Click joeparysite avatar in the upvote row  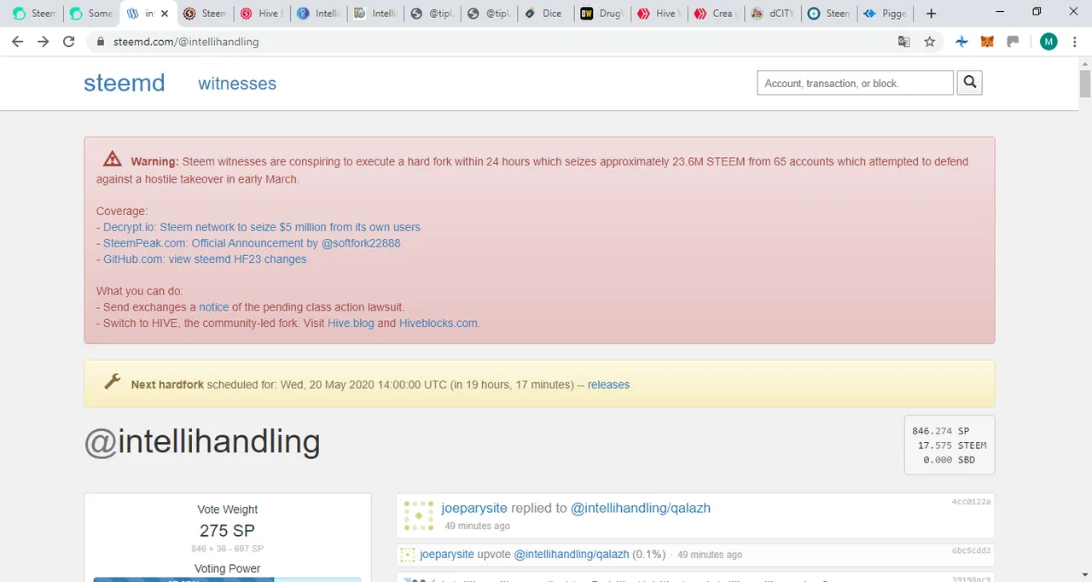point(408,554)
